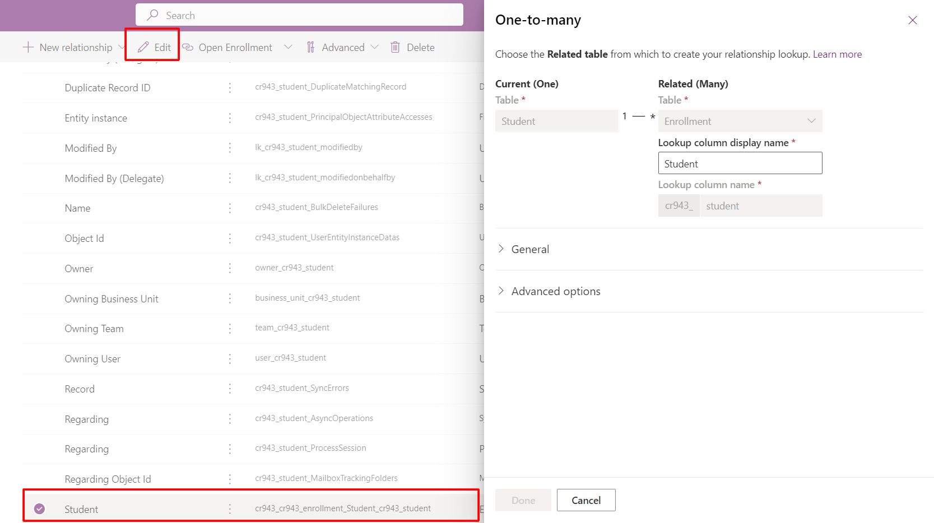Click the New relationship plus icon
The image size is (934, 523).
pyautogui.click(x=28, y=48)
